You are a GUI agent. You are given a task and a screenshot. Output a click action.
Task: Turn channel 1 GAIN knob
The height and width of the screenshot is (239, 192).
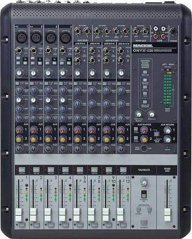(19, 73)
